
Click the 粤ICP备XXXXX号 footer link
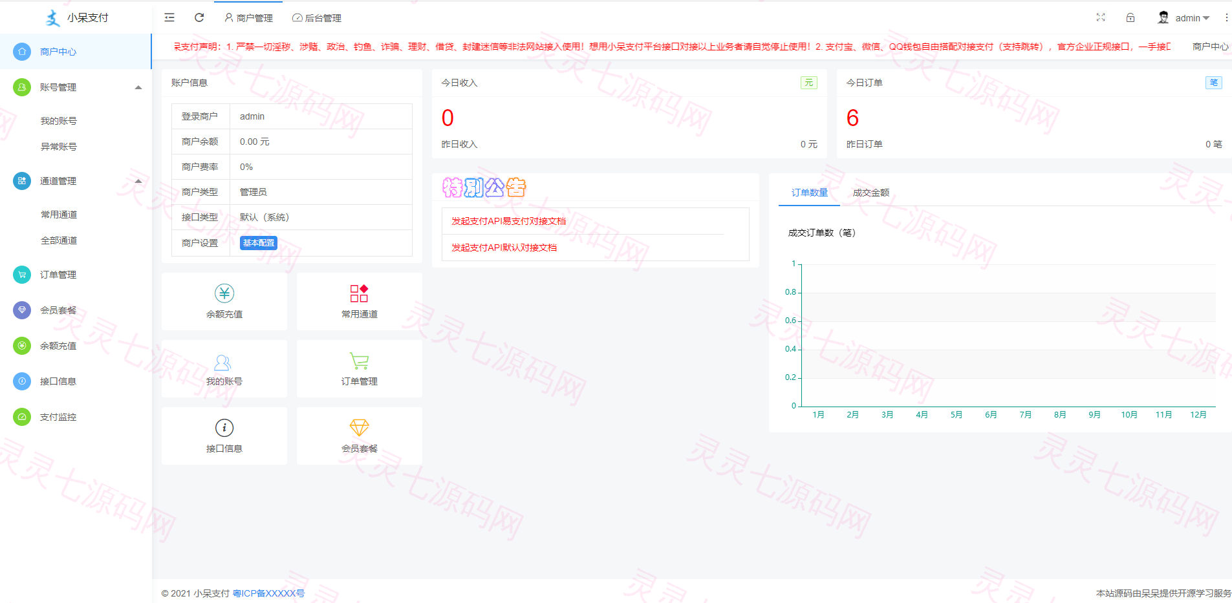[x=268, y=593]
